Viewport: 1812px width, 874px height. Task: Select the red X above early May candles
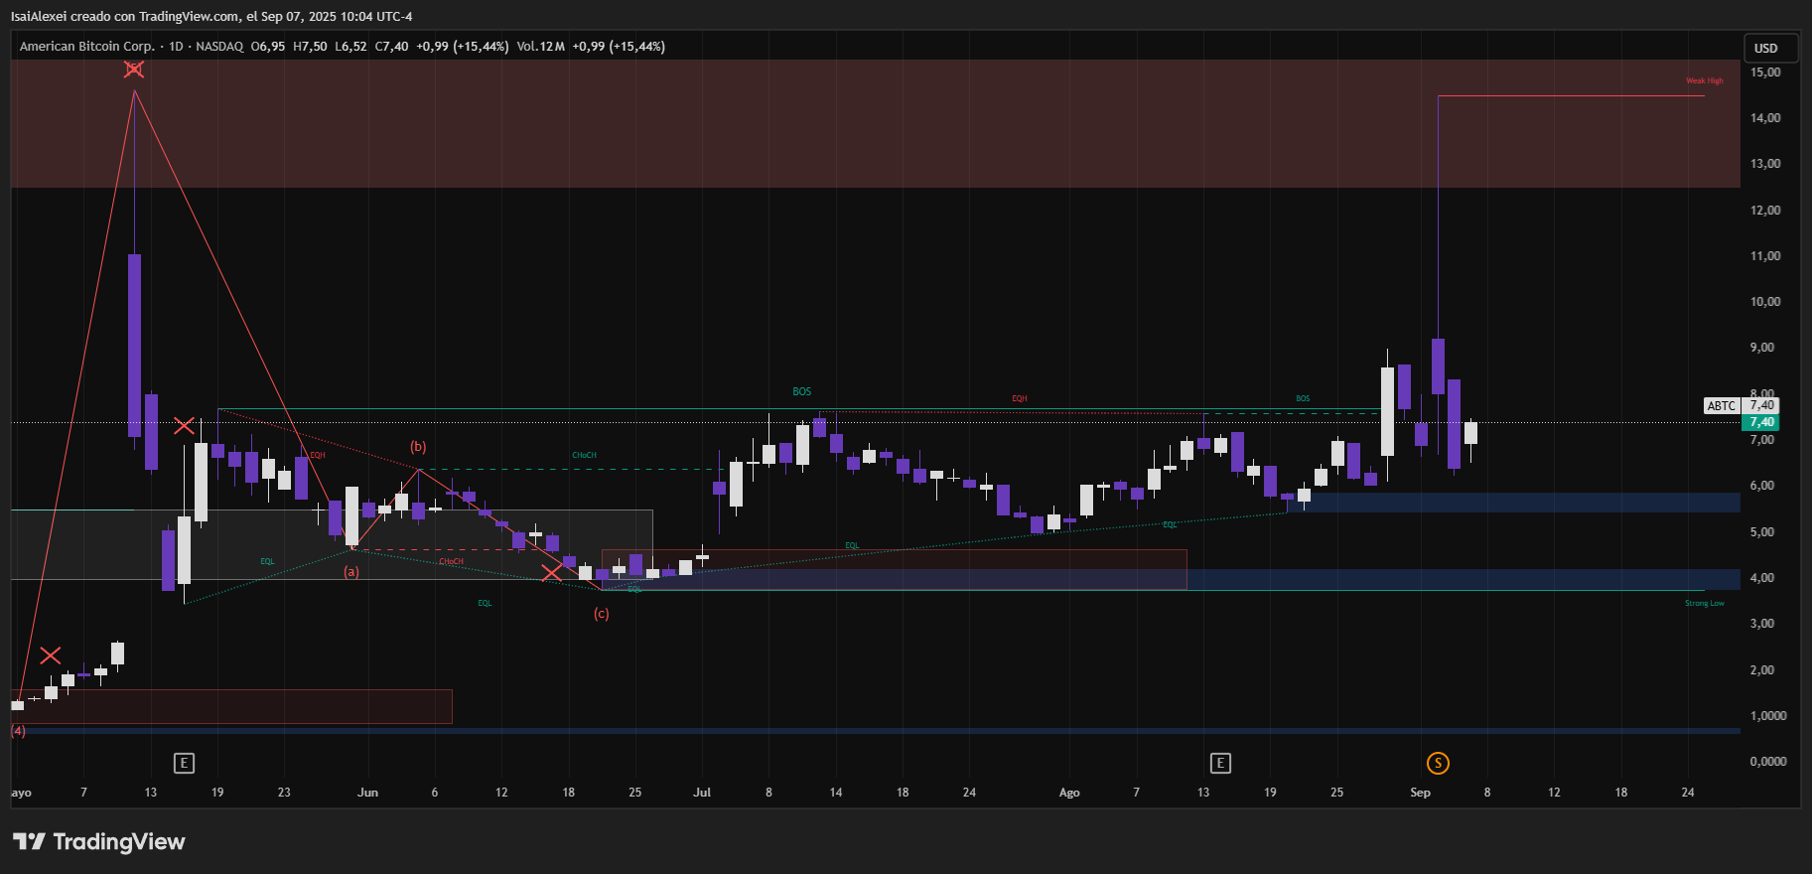tap(51, 655)
